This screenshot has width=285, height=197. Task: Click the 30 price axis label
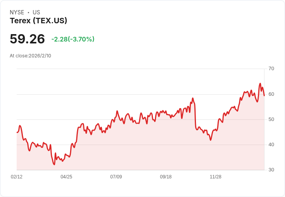(271, 169)
